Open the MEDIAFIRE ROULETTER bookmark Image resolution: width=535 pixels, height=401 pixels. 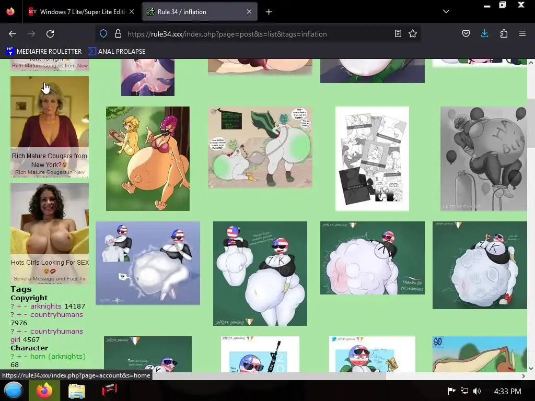point(44,52)
